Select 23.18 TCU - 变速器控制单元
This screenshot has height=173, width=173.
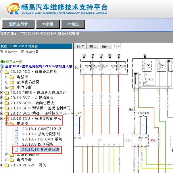pos(36,118)
